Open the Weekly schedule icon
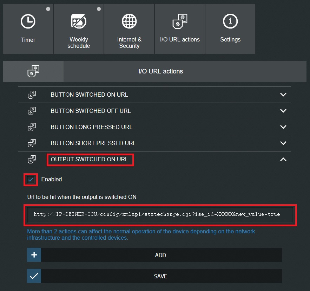 79,22
